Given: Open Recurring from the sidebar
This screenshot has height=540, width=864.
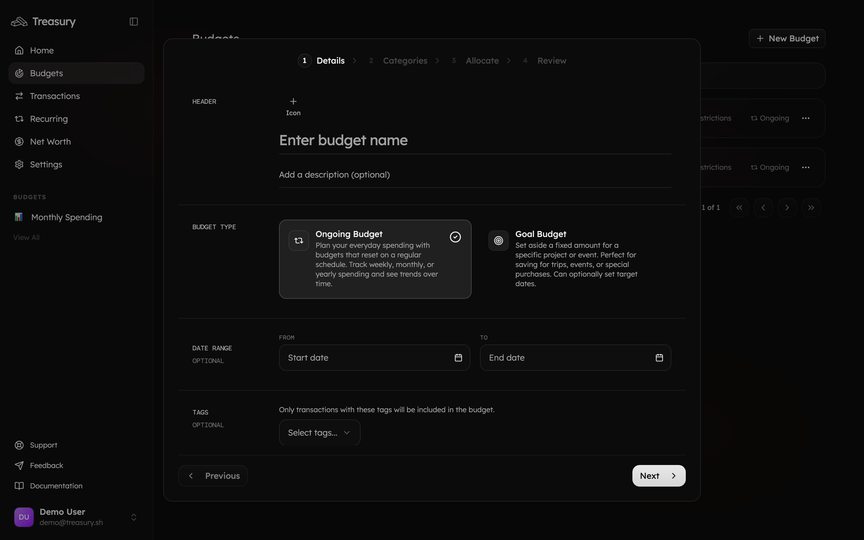Looking at the screenshot, I should coord(76,119).
